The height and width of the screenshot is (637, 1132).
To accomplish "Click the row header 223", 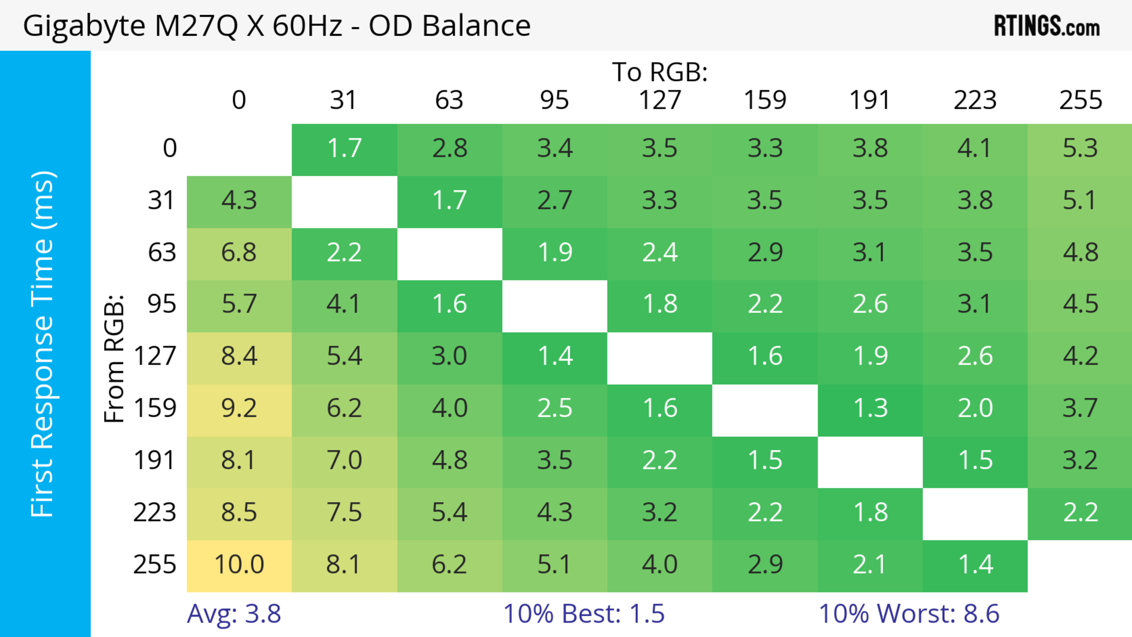I will tap(155, 512).
